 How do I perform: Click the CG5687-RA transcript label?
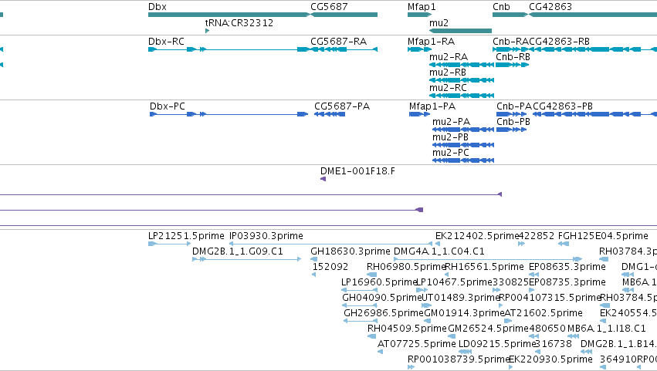tap(339, 42)
